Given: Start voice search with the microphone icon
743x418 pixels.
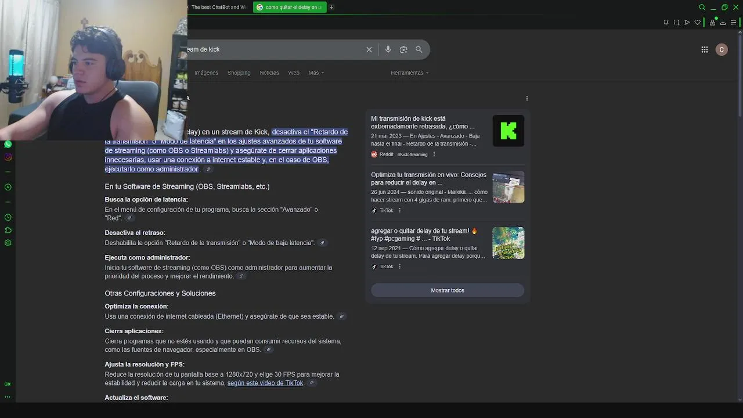Looking at the screenshot, I should [x=388, y=49].
